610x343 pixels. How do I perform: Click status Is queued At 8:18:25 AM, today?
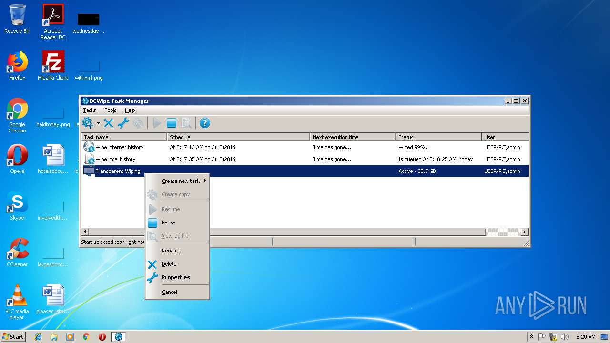point(436,159)
